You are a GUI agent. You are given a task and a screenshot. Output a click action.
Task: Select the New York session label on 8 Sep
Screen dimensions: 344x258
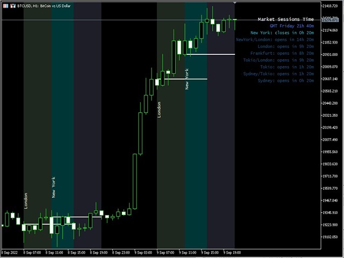click(54, 188)
